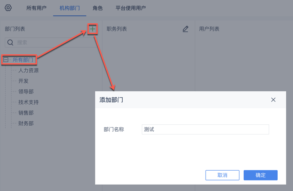Click the 部门名称 input field

tap(206, 129)
